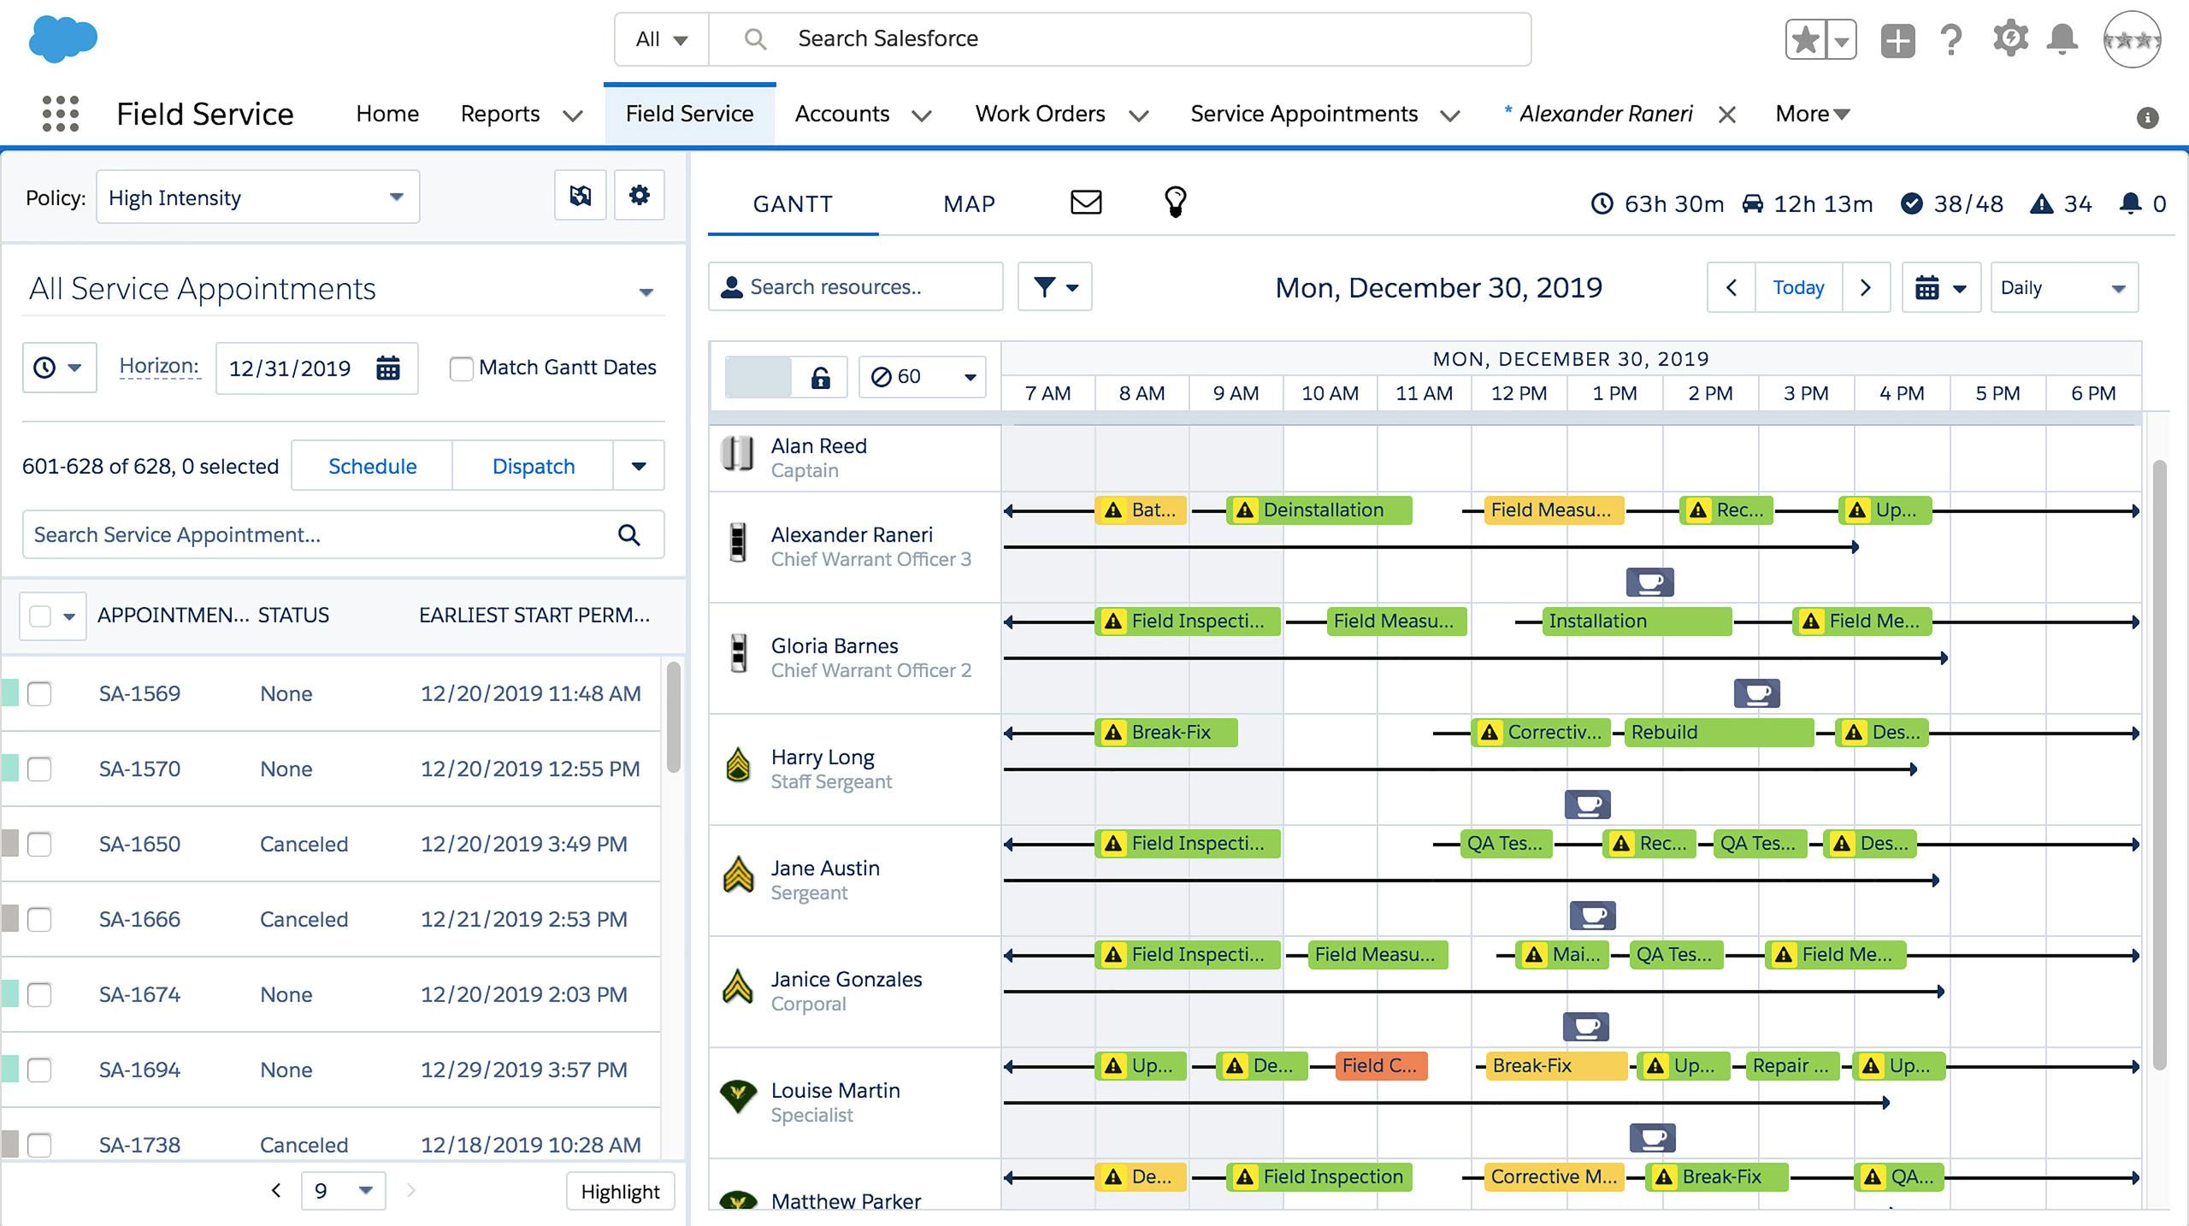The image size is (2189, 1226).
Task: Open the 60 utilization threshold dropdown
Action: pyautogui.click(x=923, y=377)
